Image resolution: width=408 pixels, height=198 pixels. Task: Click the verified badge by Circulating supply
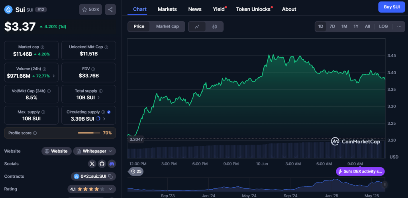coord(109,112)
